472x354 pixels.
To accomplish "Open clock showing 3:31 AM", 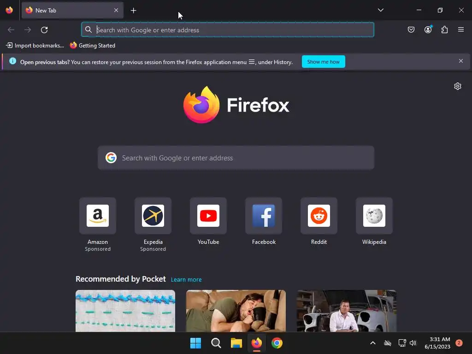I will click(x=437, y=343).
